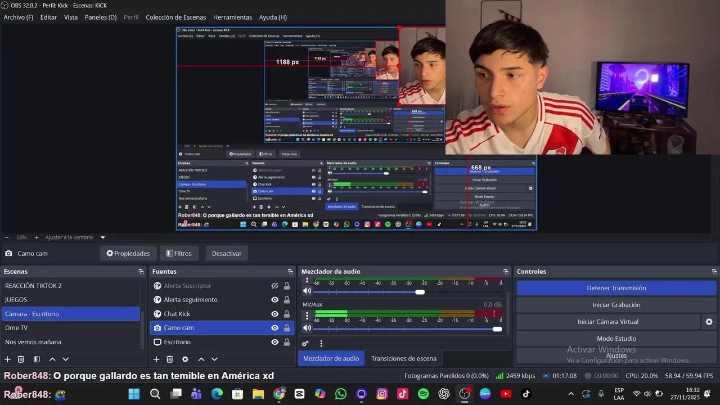Open virtual camera settings gear icon
Screen dimensions: 720x405
point(709,322)
